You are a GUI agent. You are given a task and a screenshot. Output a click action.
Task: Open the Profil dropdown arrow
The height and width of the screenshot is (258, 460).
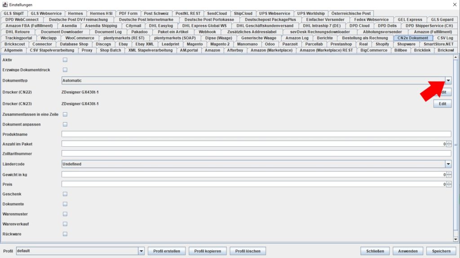141,251
